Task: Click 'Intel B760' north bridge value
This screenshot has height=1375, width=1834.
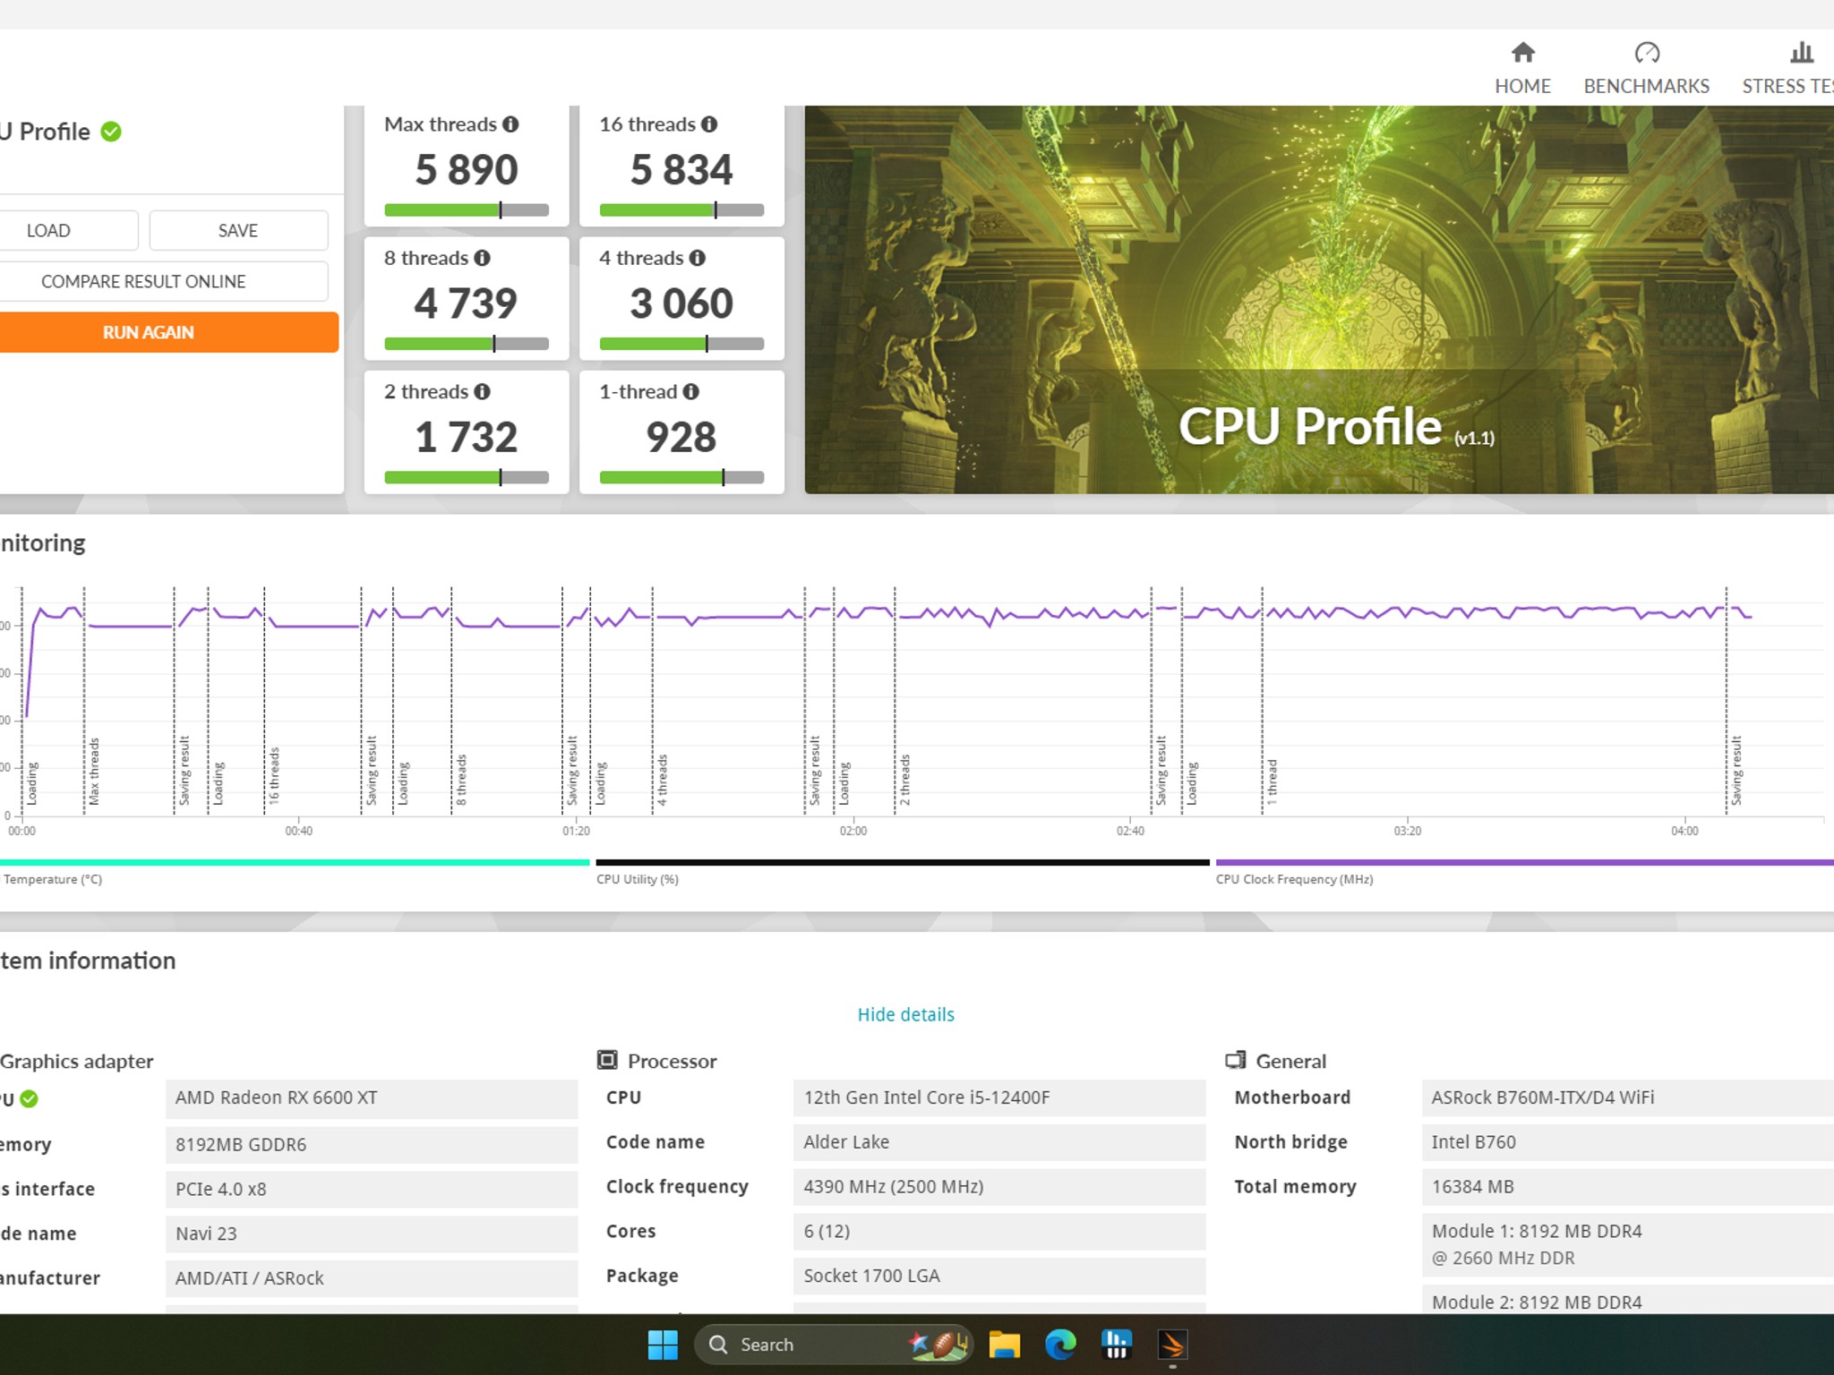Action: (x=1628, y=1142)
